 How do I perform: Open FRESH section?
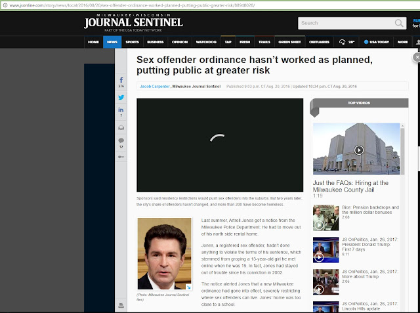245,42
